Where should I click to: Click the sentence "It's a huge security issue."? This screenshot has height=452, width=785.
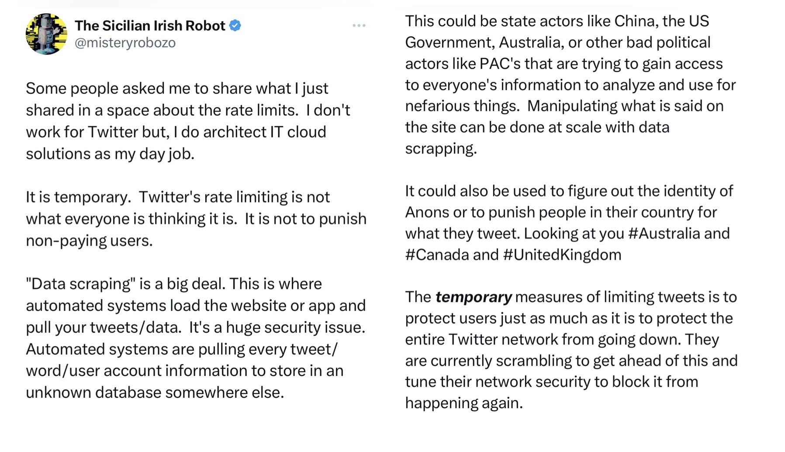pos(277,327)
